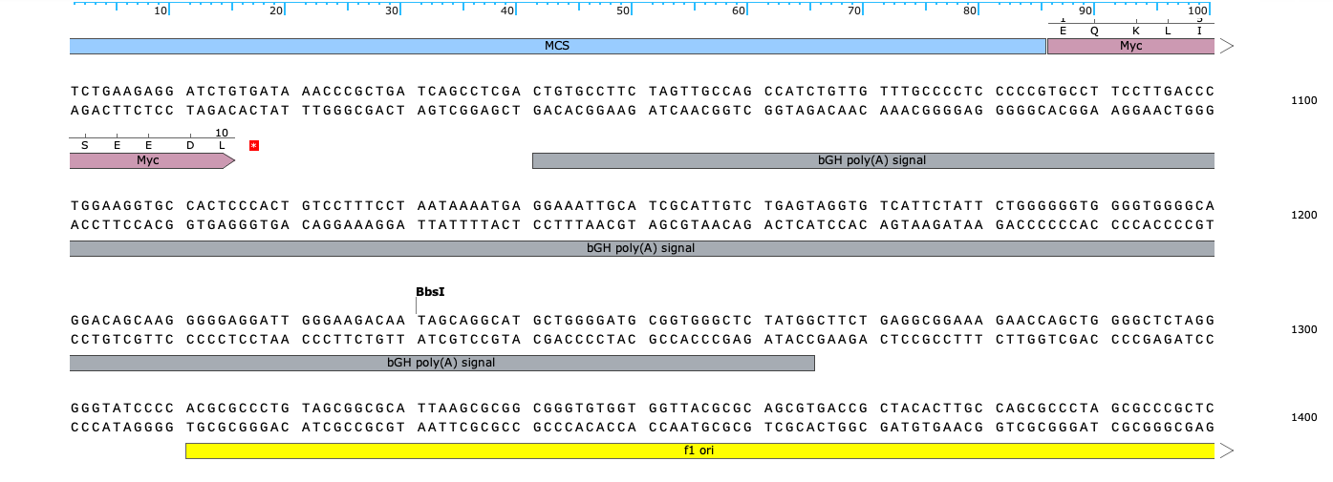This screenshot has height=482, width=1333.
Task: Select the Myc feature beneath the E Q K L I translation
Action: click(1129, 46)
